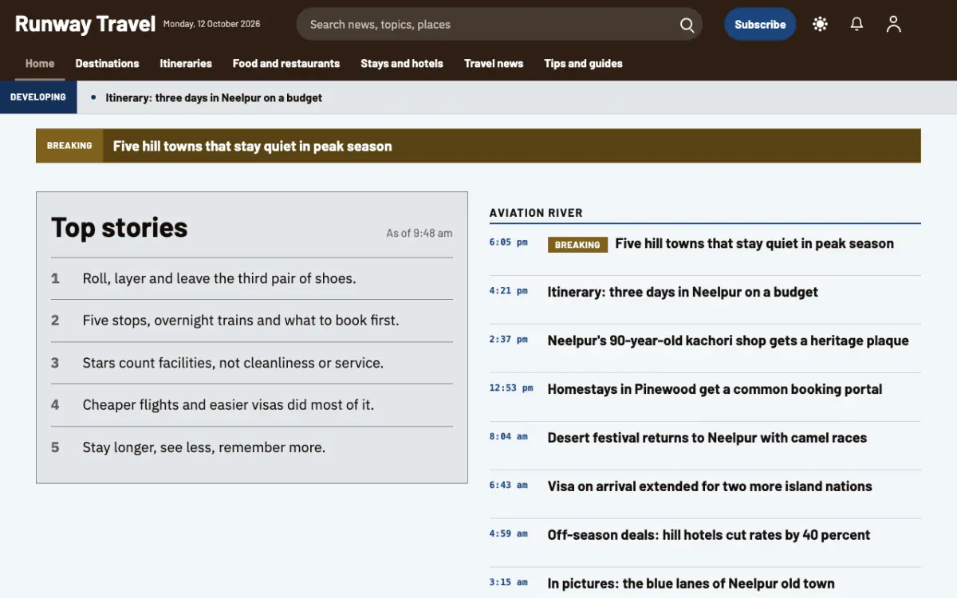This screenshot has width=957, height=598.
Task: Open 6:05 pm river story on hill towns
Action: pyautogui.click(x=754, y=244)
